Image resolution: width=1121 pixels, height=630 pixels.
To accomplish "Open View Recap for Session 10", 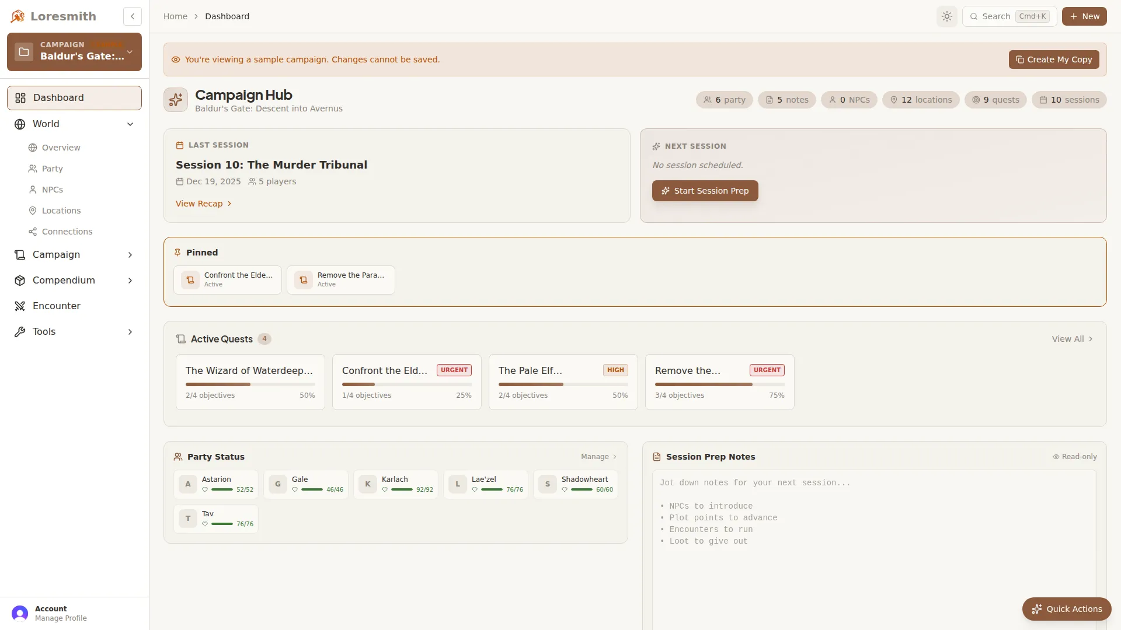I will [203, 203].
